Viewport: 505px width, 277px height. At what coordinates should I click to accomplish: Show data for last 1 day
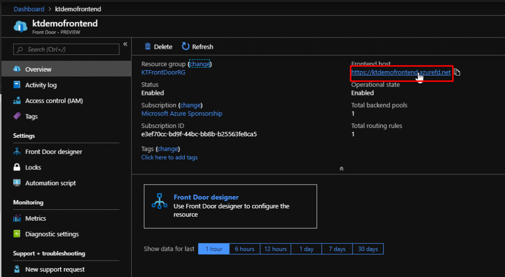[x=306, y=249]
